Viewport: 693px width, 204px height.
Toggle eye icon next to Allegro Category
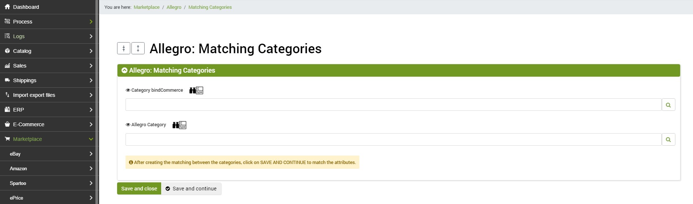(x=128, y=125)
